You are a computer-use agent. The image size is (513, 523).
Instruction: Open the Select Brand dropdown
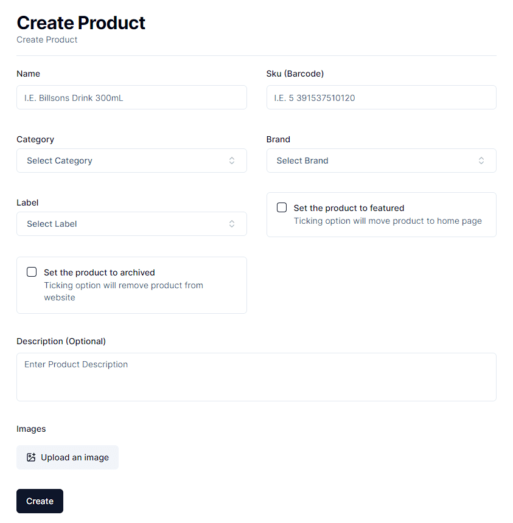(381, 161)
